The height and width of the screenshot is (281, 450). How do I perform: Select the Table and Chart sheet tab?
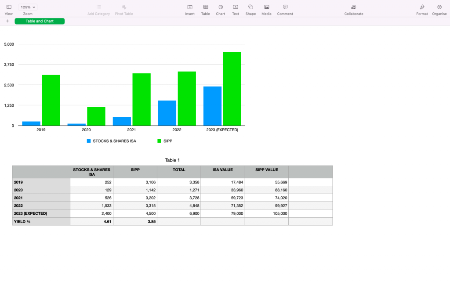coord(40,21)
